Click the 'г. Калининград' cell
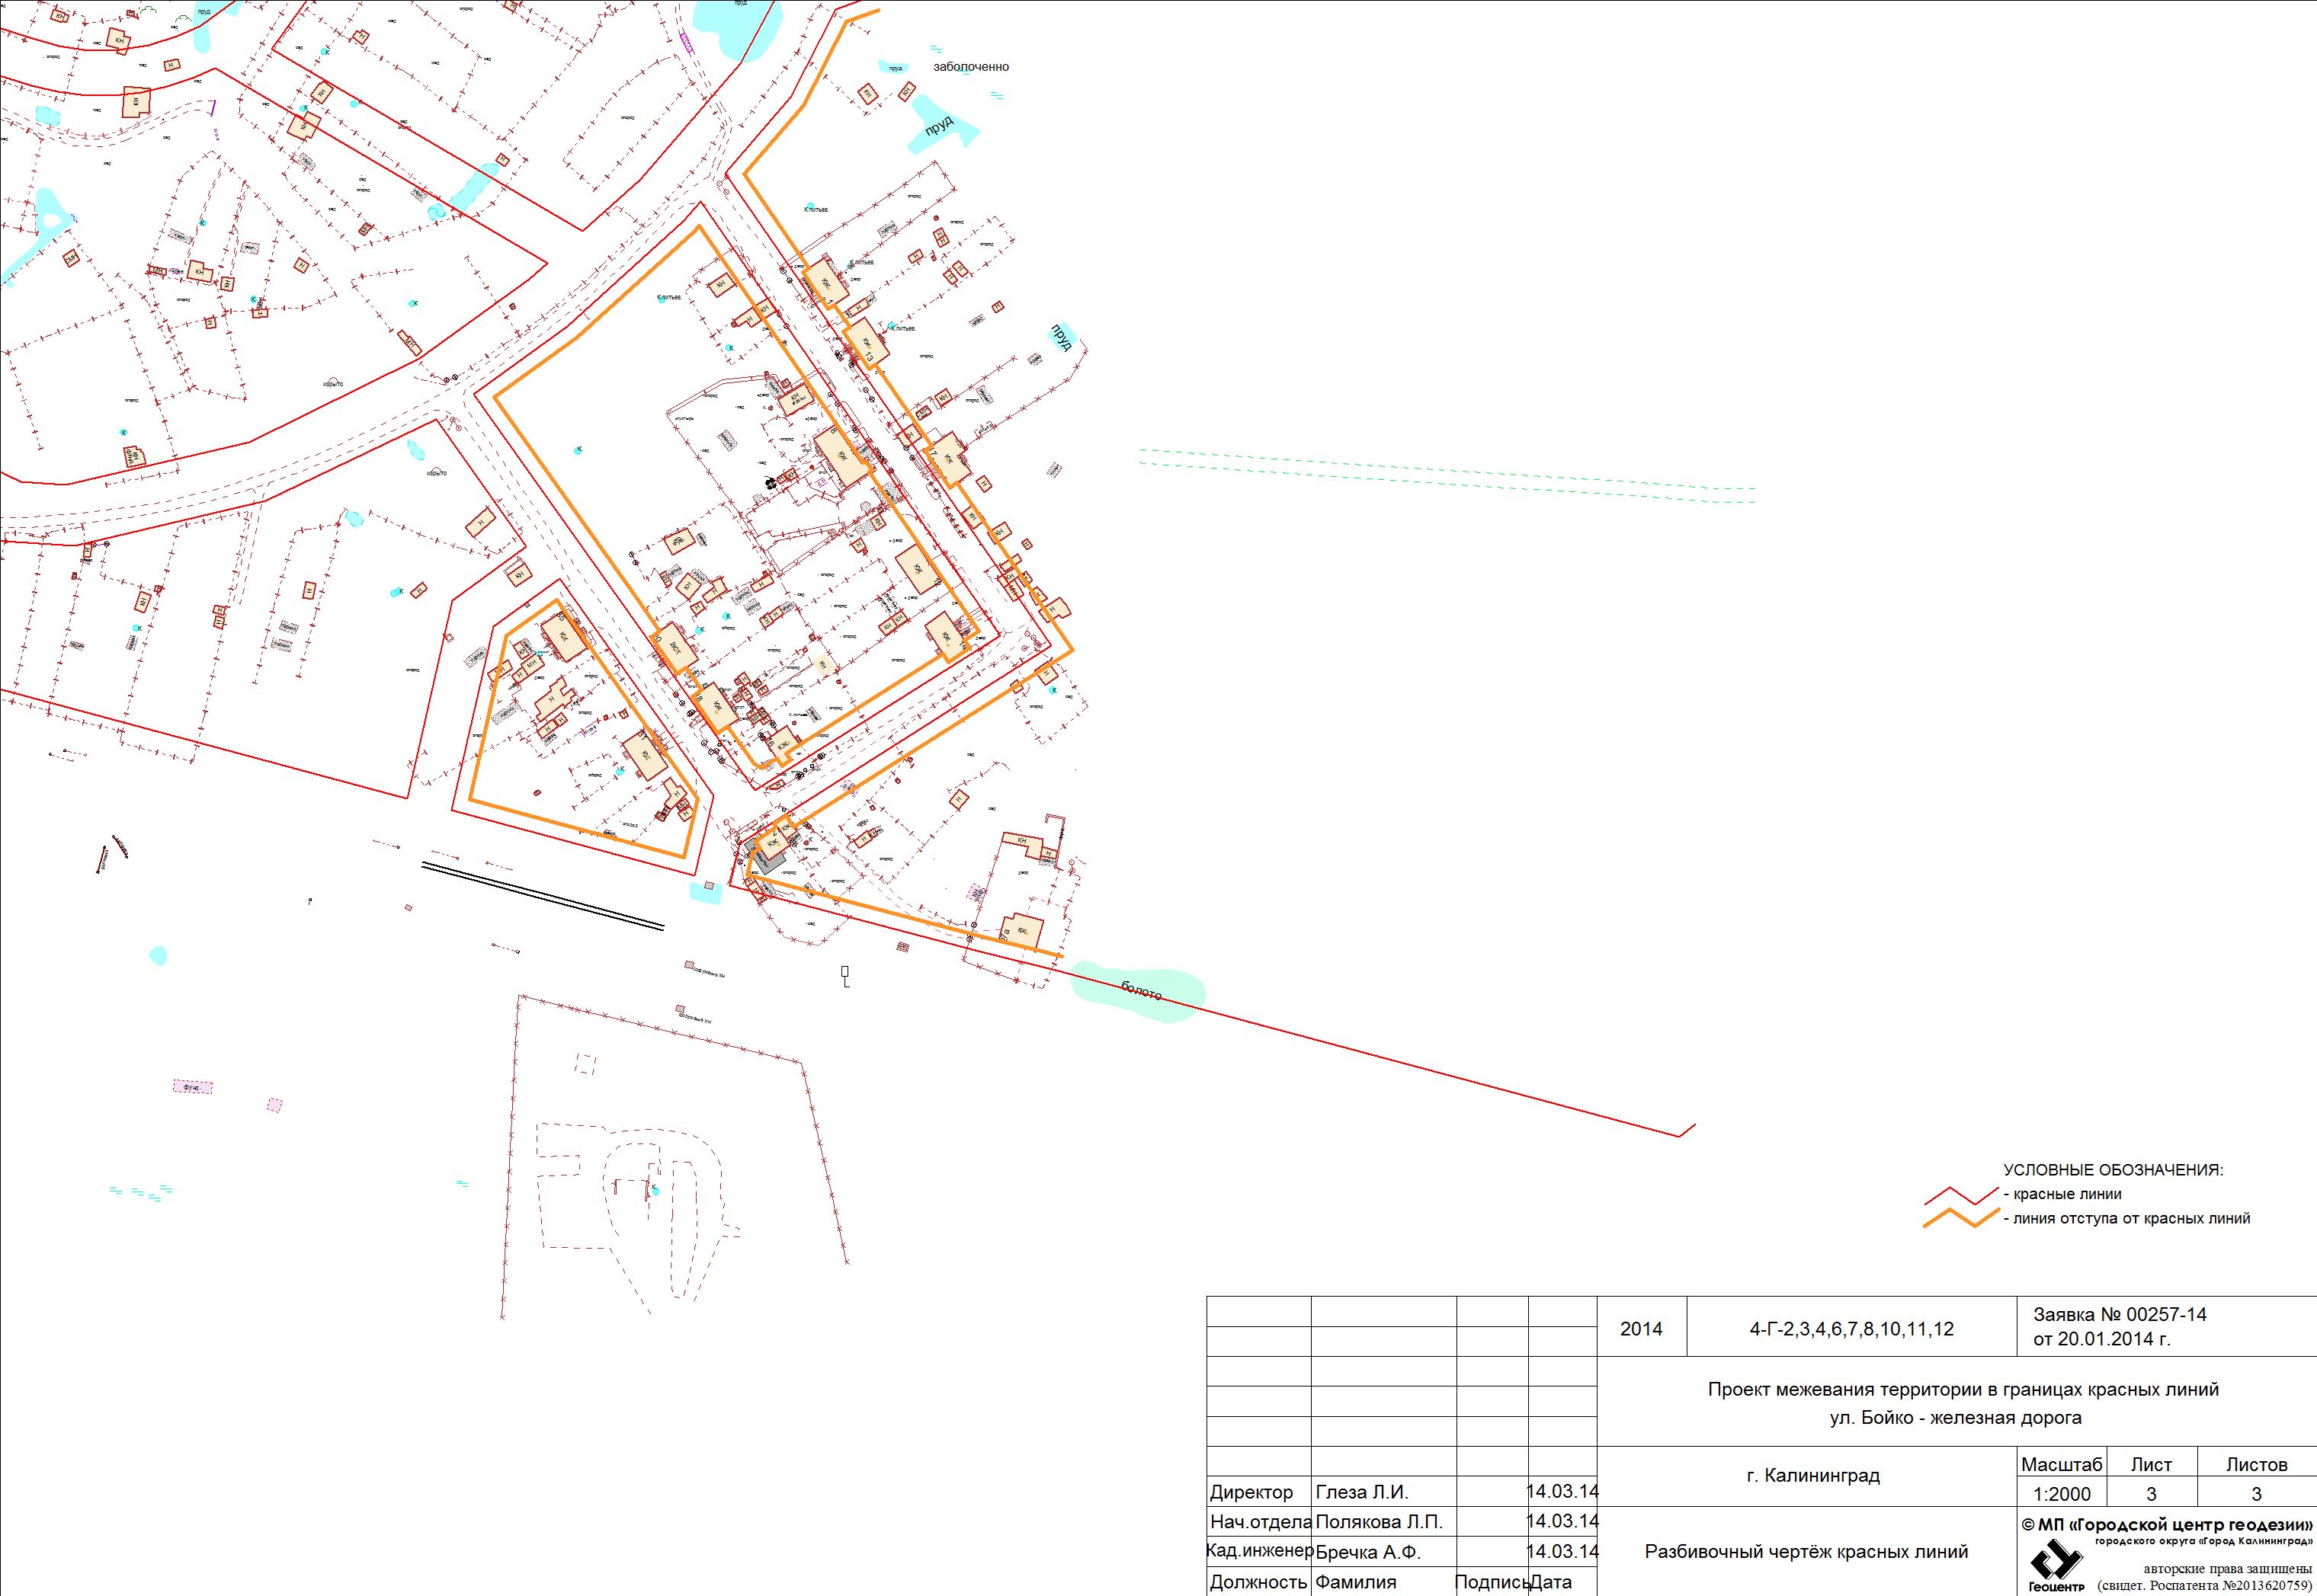This screenshot has height=1596, width=2317. [1812, 1475]
